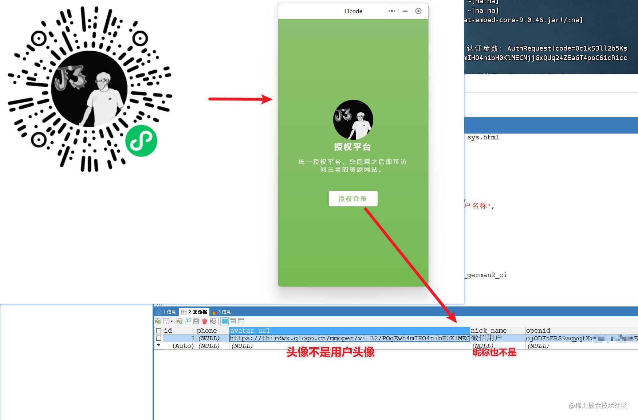
Task: Click the _sys.html text in background window
Action: click(x=482, y=137)
